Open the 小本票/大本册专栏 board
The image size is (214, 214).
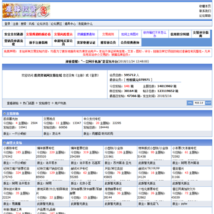click(184, 148)
